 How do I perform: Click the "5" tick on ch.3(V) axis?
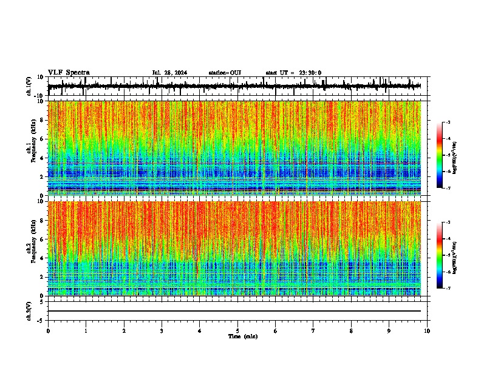[x=42, y=302]
